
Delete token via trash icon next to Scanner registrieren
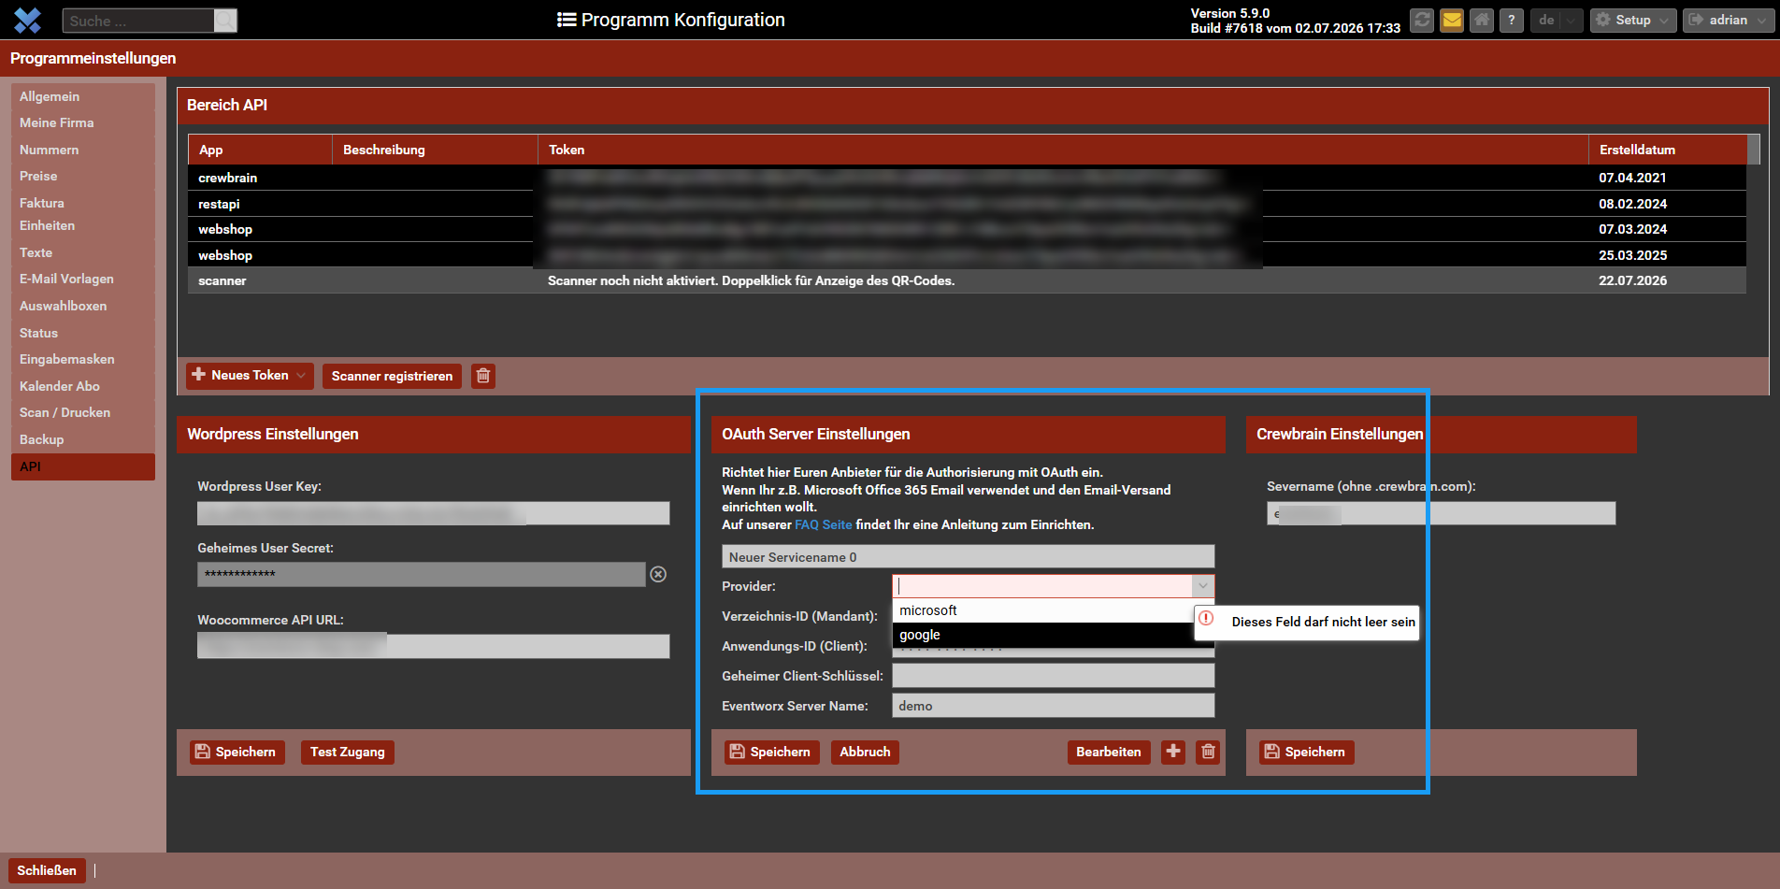[483, 376]
